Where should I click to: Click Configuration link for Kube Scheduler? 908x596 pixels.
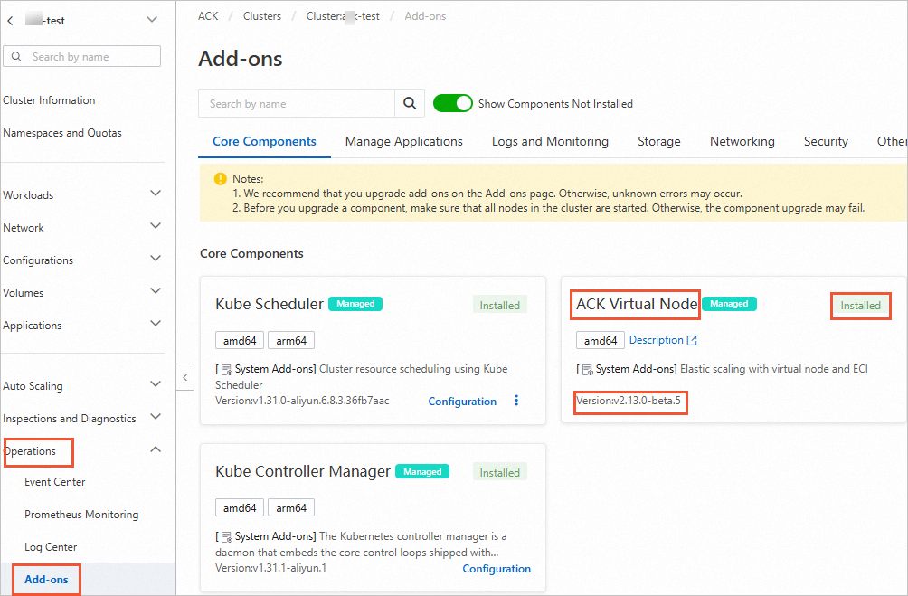tap(462, 402)
